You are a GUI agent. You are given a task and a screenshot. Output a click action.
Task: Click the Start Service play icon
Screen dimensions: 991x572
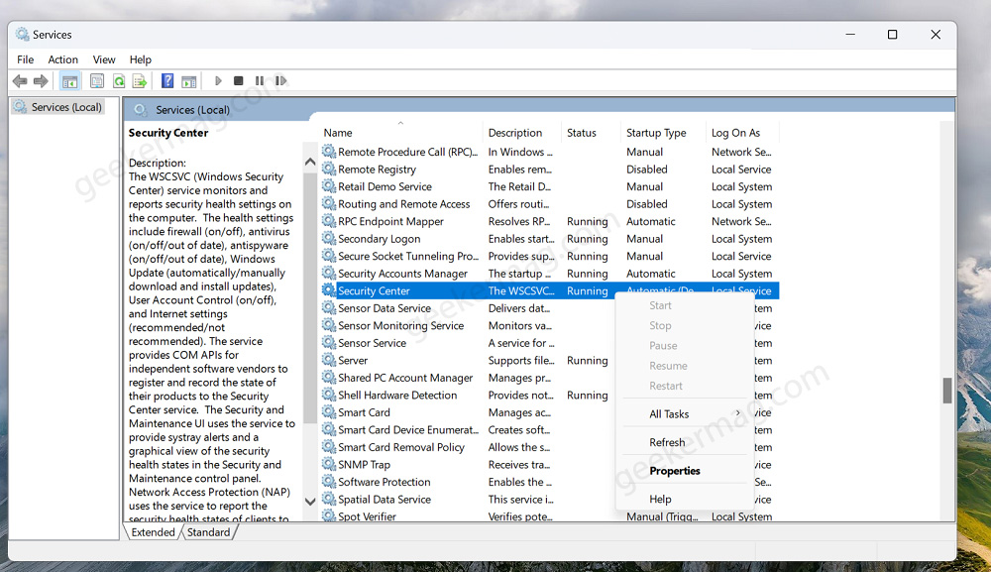tap(218, 81)
